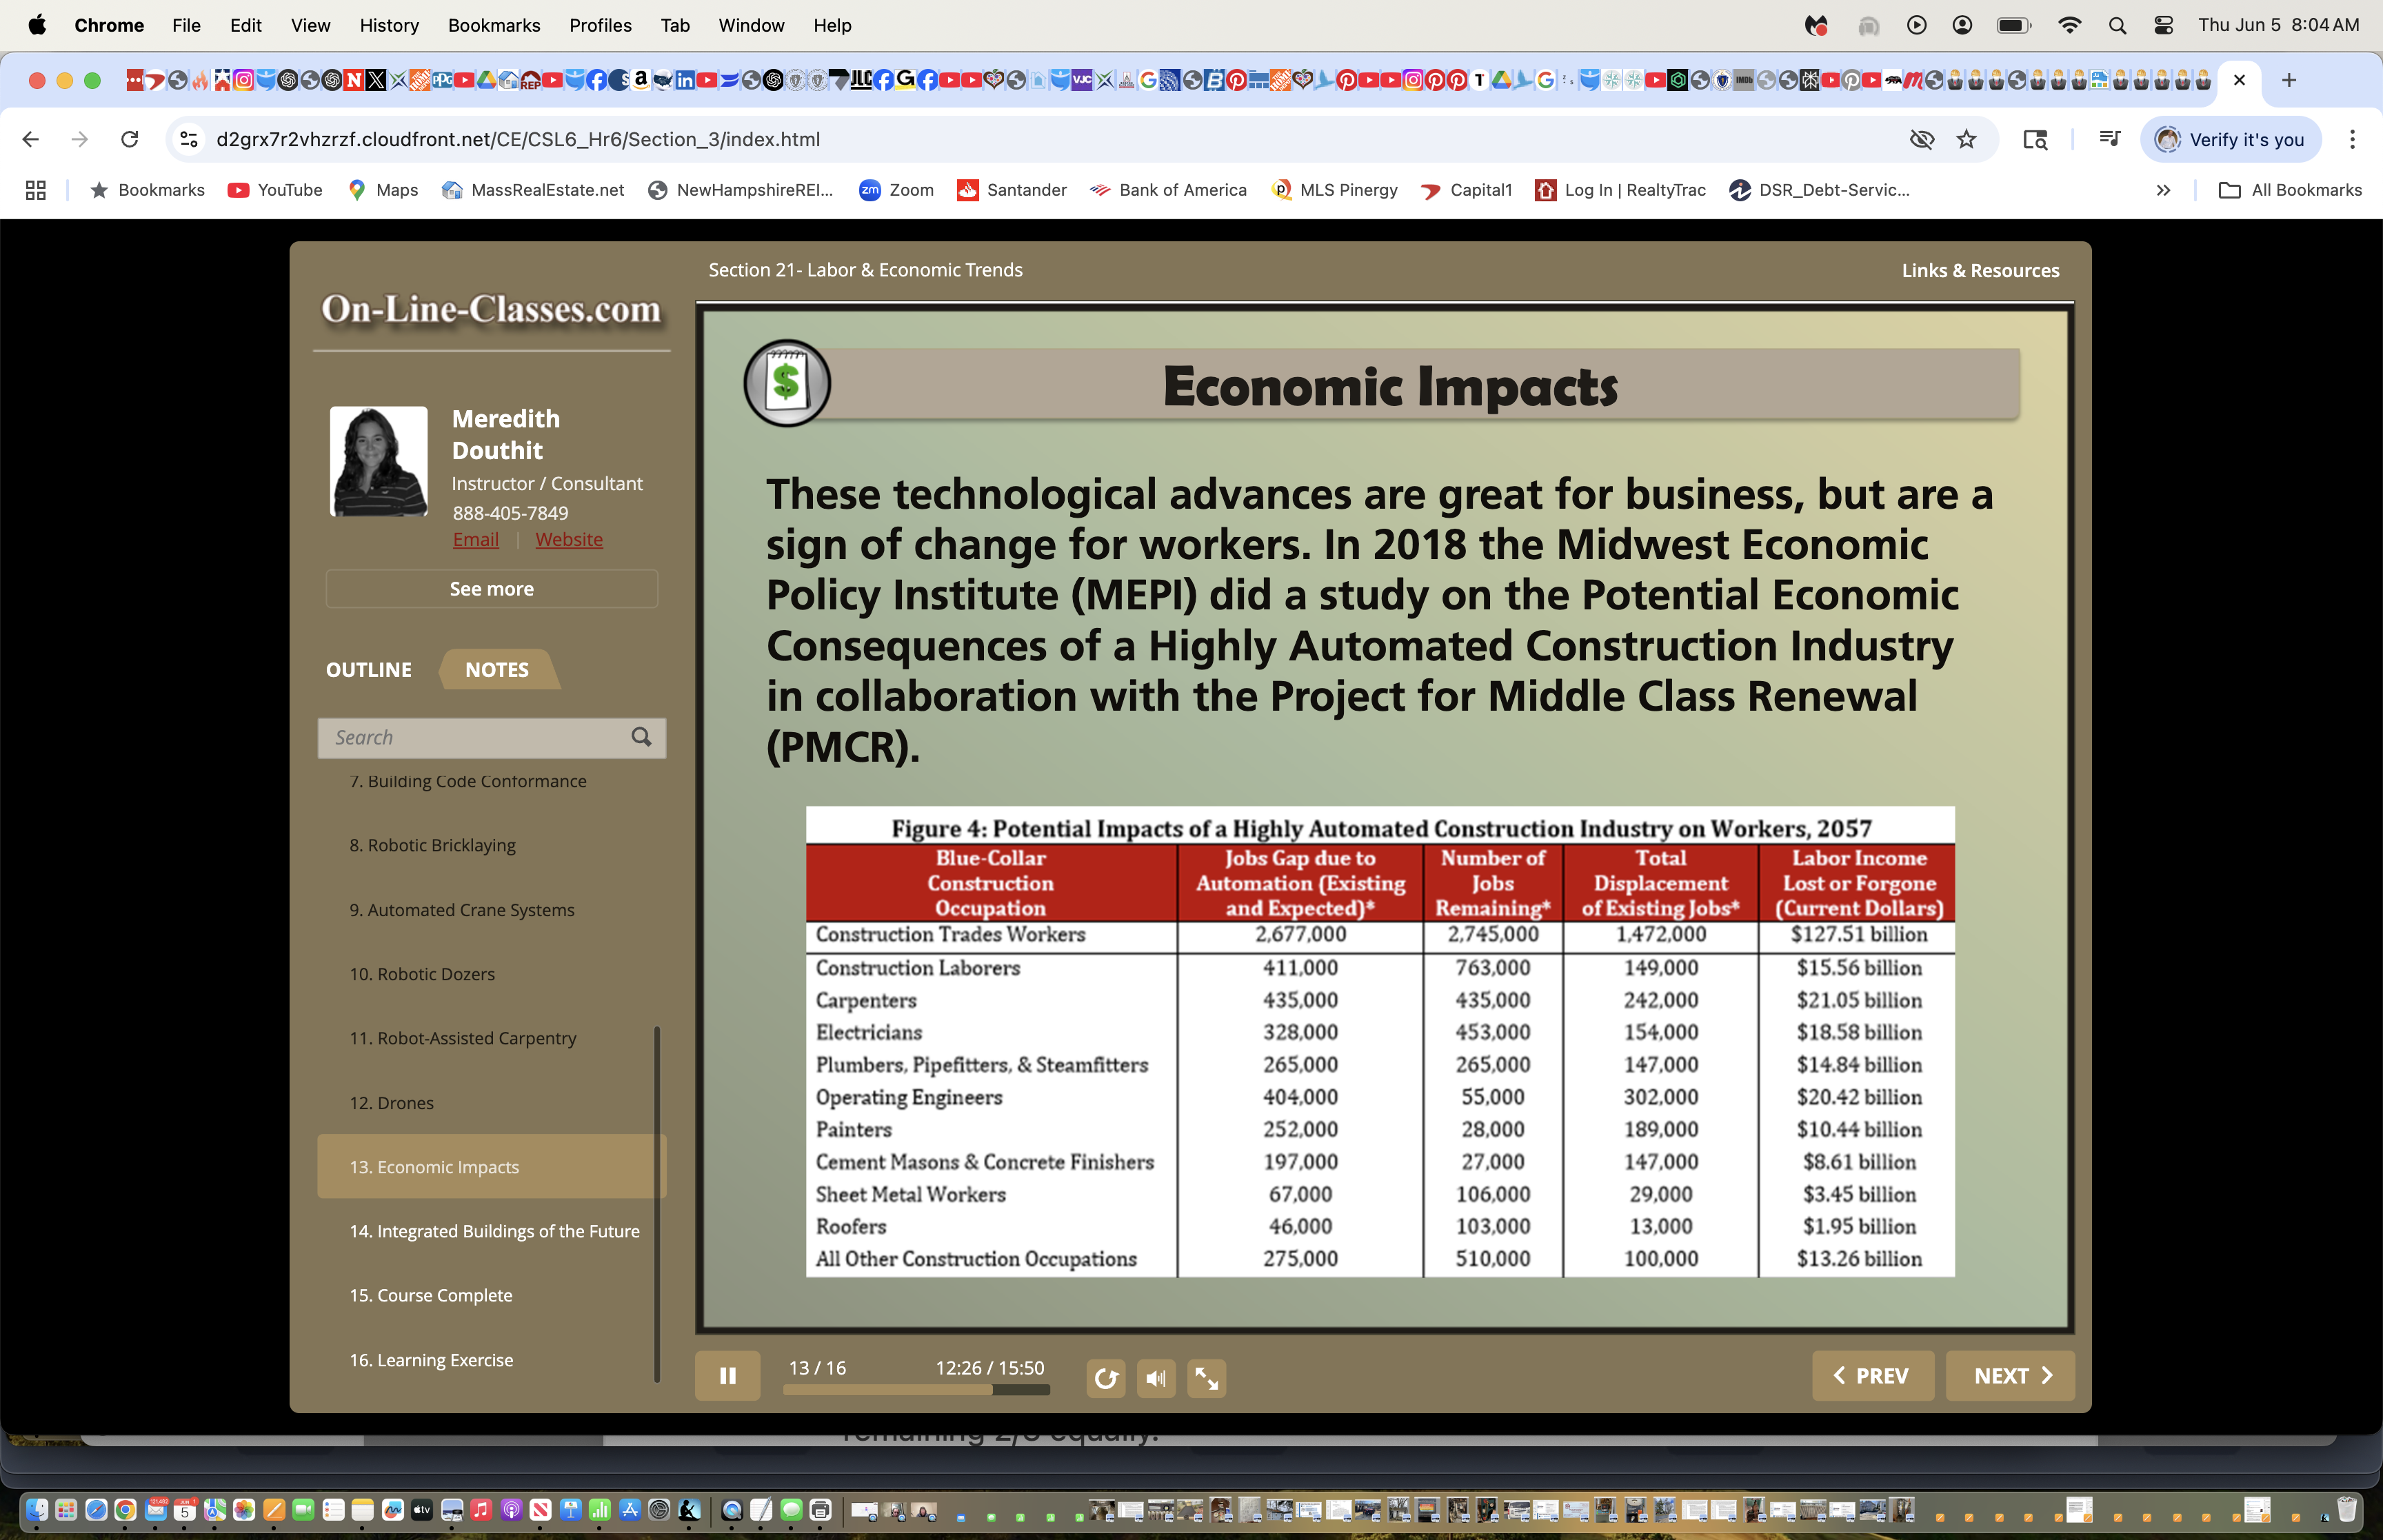The width and height of the screenshot is (2383, 1540).
Task: Open a new browser tab
Action: (2288, 80)
